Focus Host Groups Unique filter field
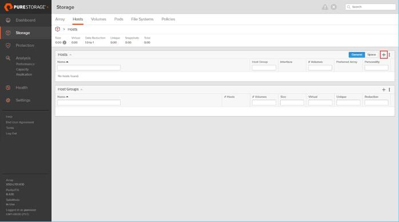Screen dimensions: 399x222 [x=348, y=102]
